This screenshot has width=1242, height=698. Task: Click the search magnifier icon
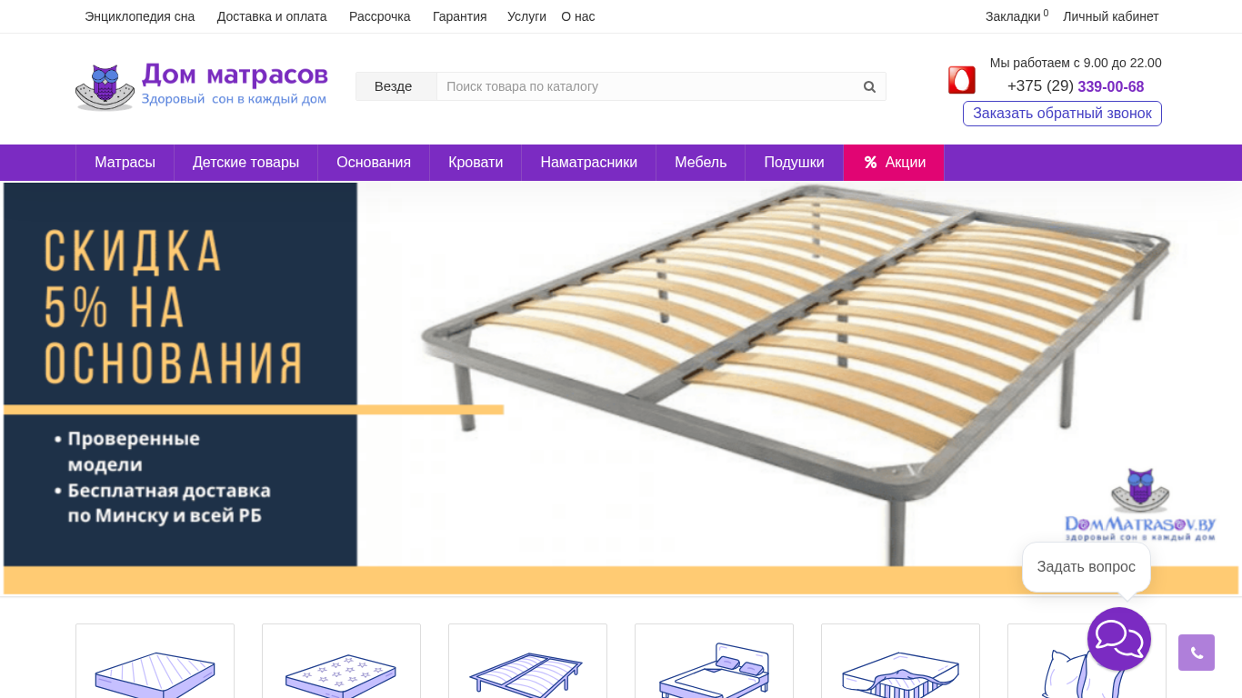pyautogui.click(x=869, y=86)
